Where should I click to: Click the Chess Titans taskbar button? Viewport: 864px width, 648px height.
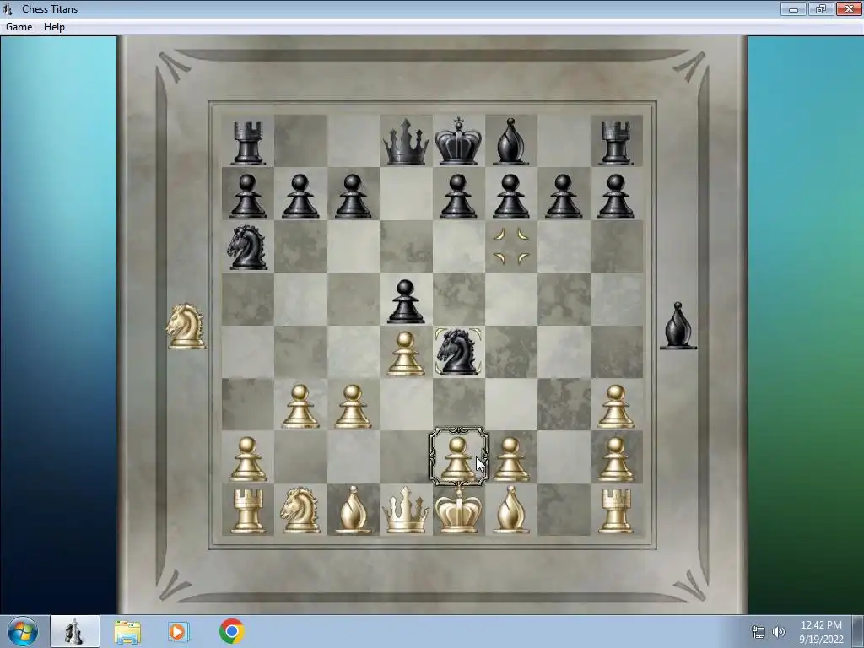[75, 631]
